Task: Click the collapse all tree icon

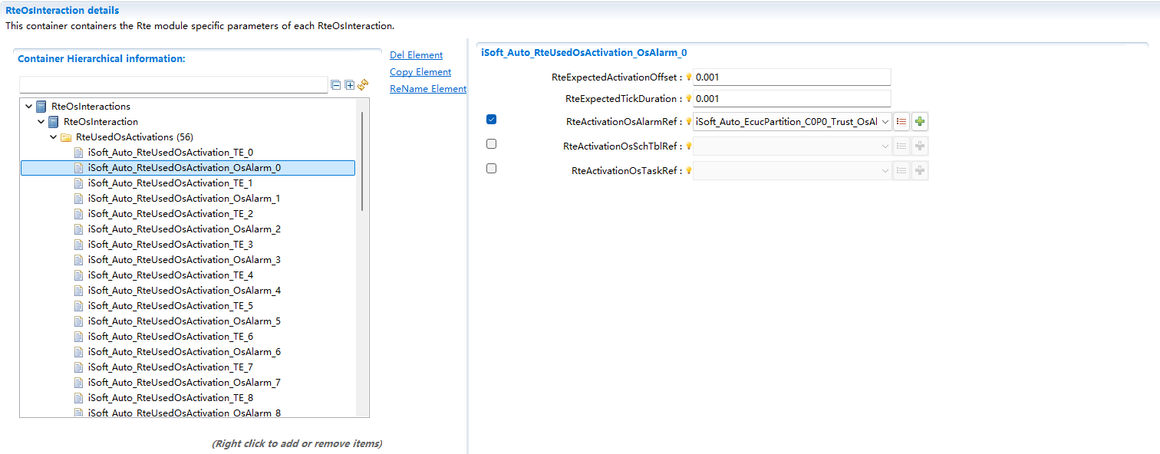Action: coord(336,85)
